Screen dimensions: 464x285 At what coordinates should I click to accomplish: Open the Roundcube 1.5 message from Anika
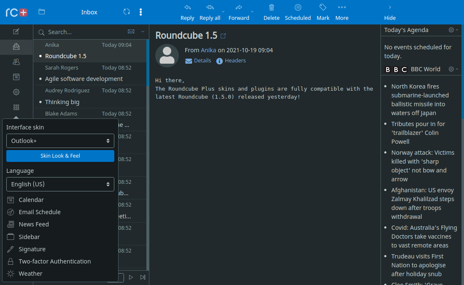click(90, 51)
